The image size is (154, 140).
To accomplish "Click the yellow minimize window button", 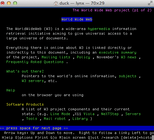I will click(9, 3).
